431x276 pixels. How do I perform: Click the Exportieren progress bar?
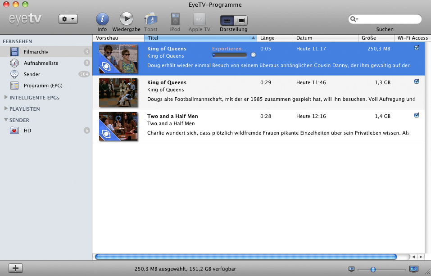coord(230,55)
